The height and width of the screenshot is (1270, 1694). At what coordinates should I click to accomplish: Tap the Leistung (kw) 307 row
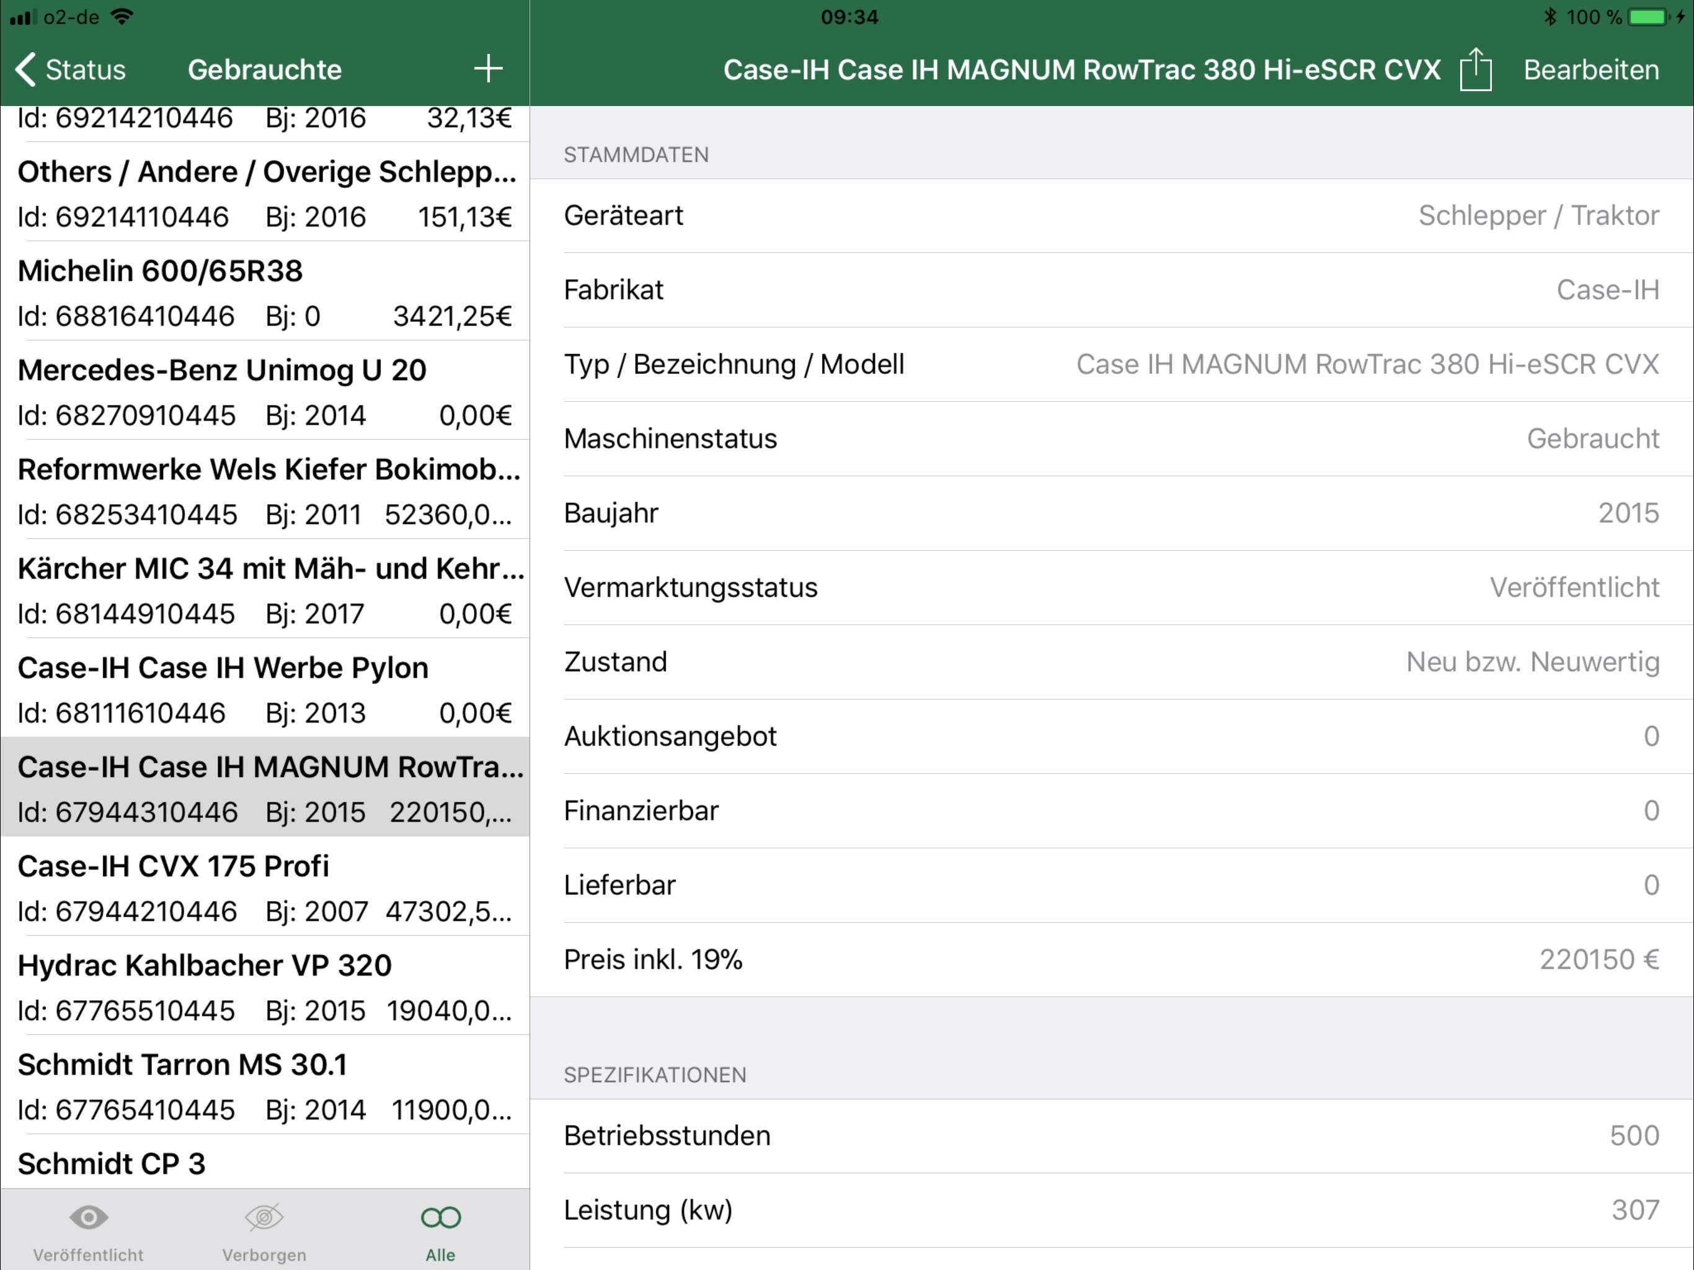coord(1111,1210)
